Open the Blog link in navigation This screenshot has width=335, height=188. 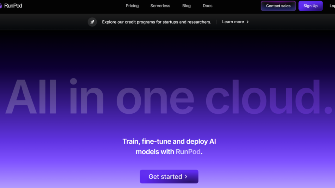[186, 6]
